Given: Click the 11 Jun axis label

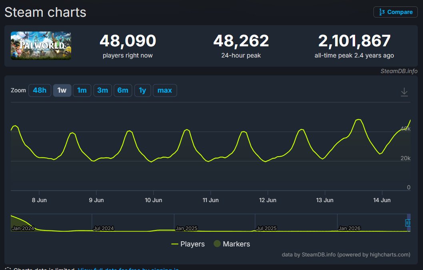Looking at the screenshot, I should (211, 200).
